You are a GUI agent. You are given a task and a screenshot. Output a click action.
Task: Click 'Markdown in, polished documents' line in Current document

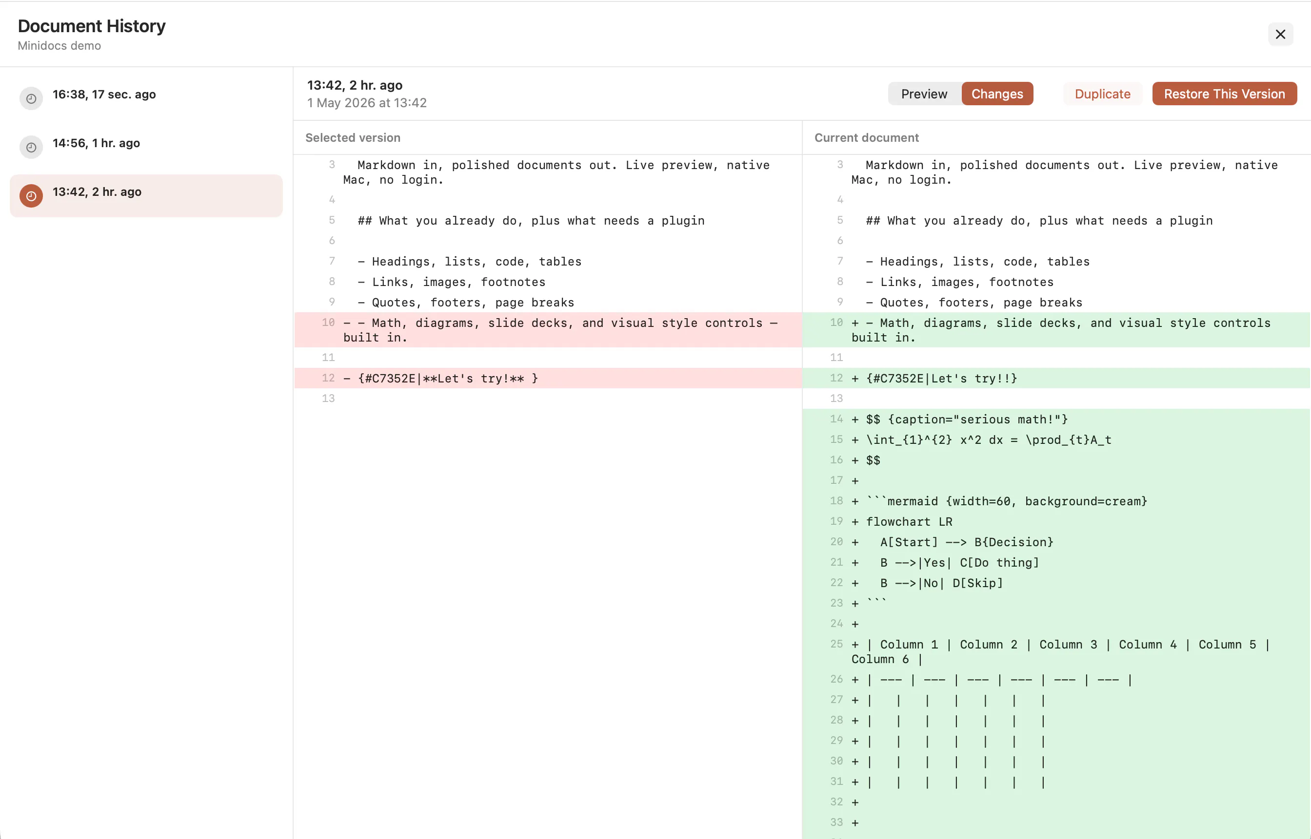[1056, 172]
